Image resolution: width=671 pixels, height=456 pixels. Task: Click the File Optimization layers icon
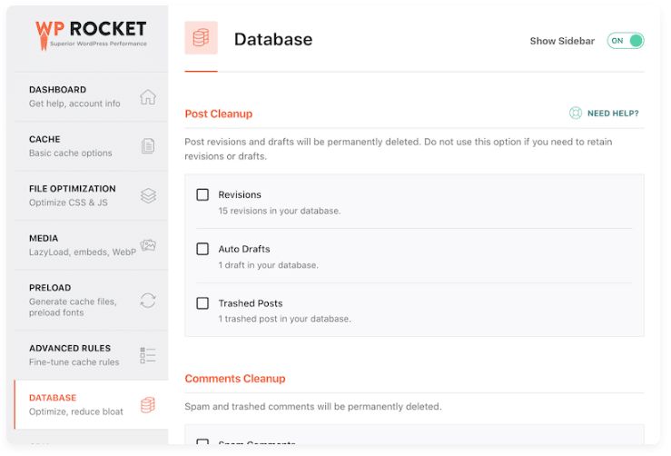point(148,195)
